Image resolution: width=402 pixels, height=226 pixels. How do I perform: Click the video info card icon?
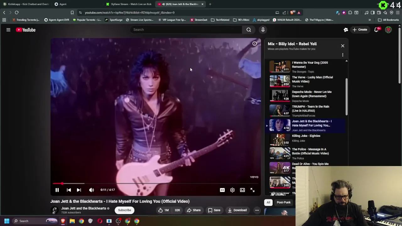click(254, 44)
